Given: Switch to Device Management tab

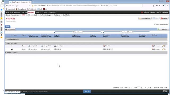Looking at the screenshot, I should (x=13, y=15).
